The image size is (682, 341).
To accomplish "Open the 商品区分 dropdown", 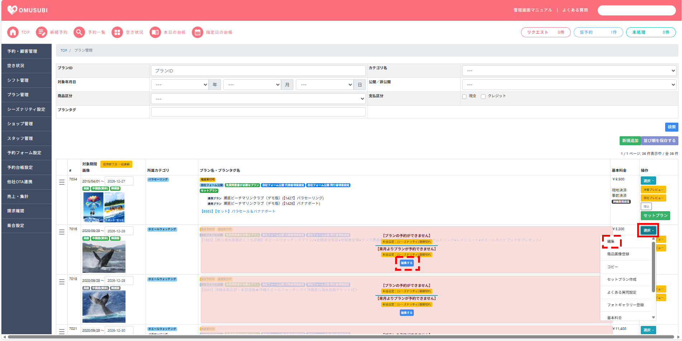I will point(258,99).
